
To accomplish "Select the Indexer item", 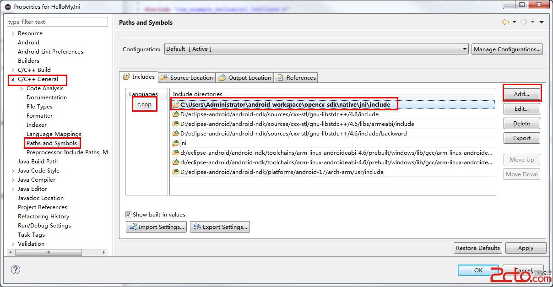I will [x=37, y=125].
